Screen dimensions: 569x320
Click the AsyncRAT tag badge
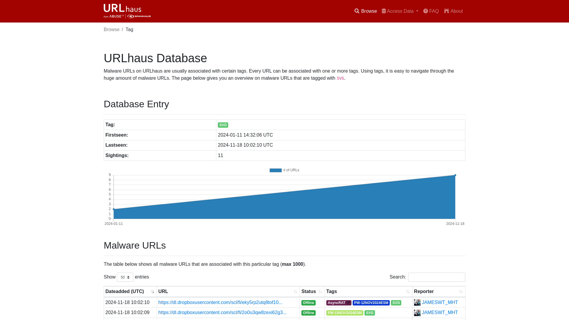point(339,303)
